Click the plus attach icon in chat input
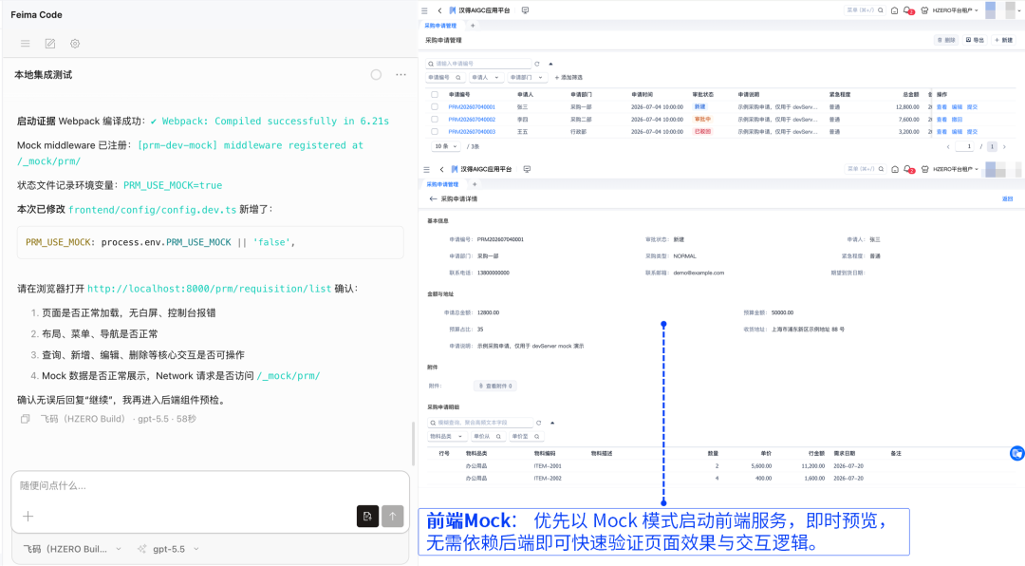 (x=28, y=517)
